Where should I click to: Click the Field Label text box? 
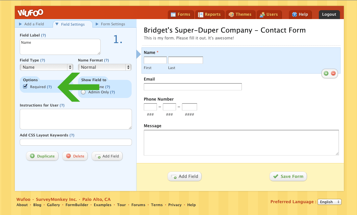pos(60,47)
